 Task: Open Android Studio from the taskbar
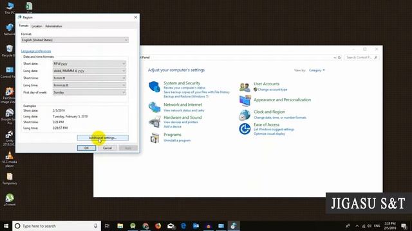pos(133,226)
